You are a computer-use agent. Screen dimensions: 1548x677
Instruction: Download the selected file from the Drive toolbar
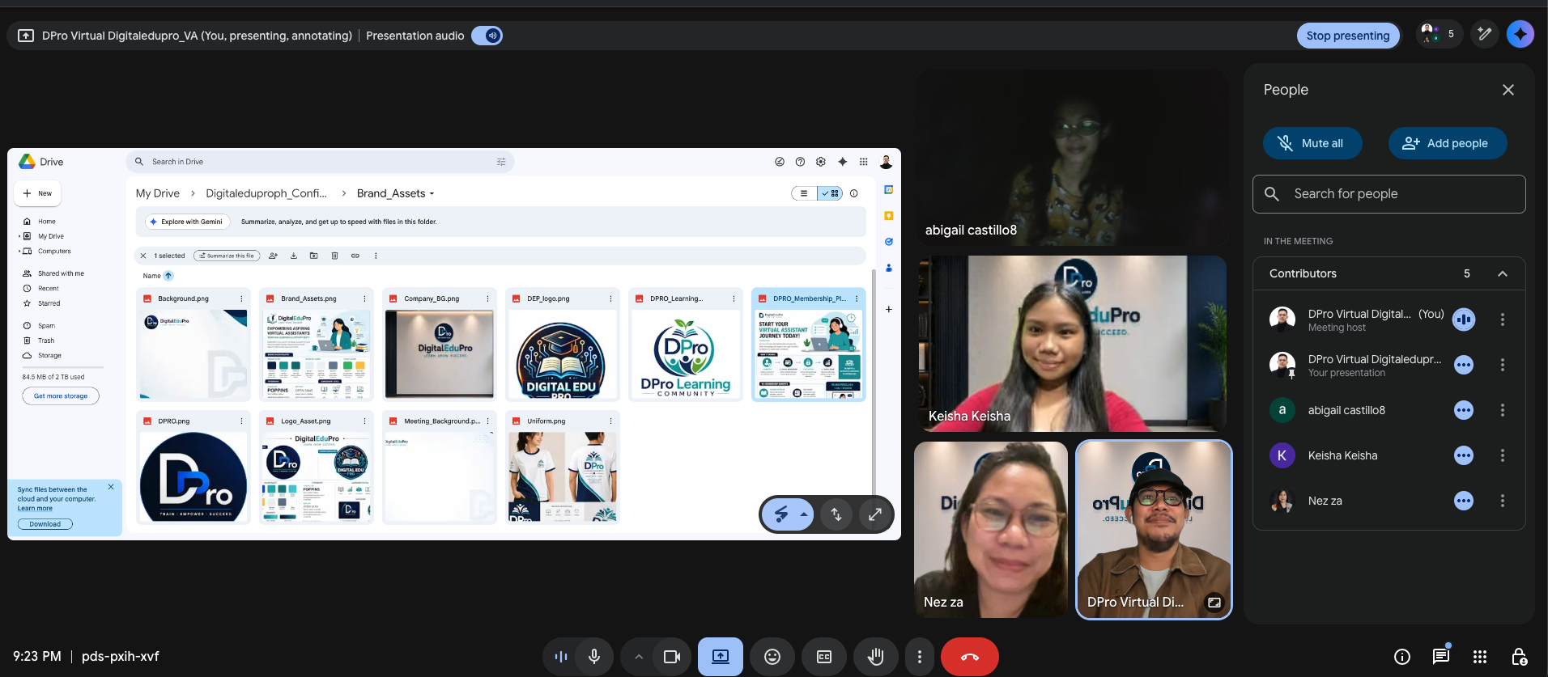(x=294, y=256)
